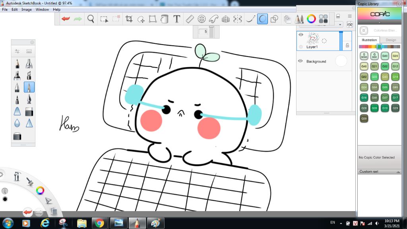
Task: Click the brush size value field showing 5
Action: (203, 31)
